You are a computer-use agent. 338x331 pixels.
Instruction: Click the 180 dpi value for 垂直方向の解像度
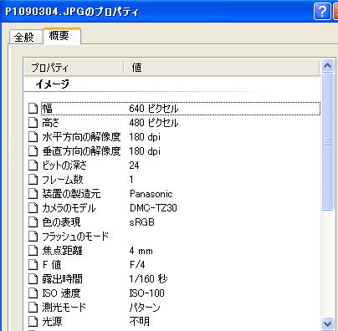click(145, 151)
